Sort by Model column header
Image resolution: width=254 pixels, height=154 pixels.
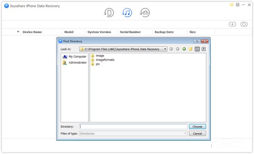tap(69, 32)
